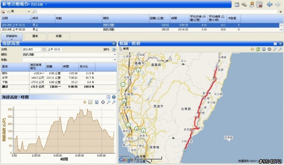Open the calendar view icon in the title bar

coord(237,4)
